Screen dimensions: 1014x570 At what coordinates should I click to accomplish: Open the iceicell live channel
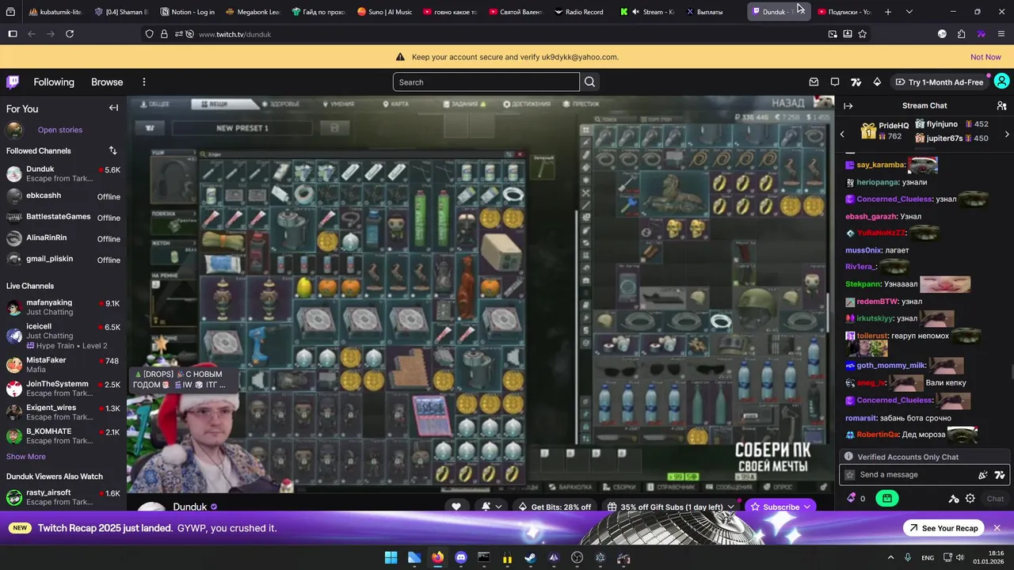tap(63, 336)
